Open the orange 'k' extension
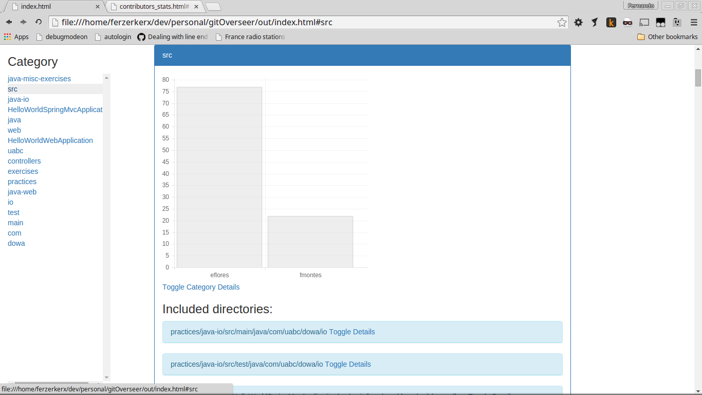Screen dimensions: 702x395 coord(611,22)
